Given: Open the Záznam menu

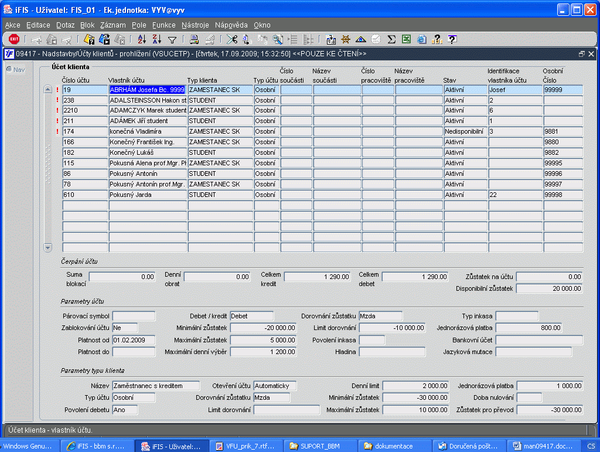Looking at the screenshot, I should [x=112, y=25].
